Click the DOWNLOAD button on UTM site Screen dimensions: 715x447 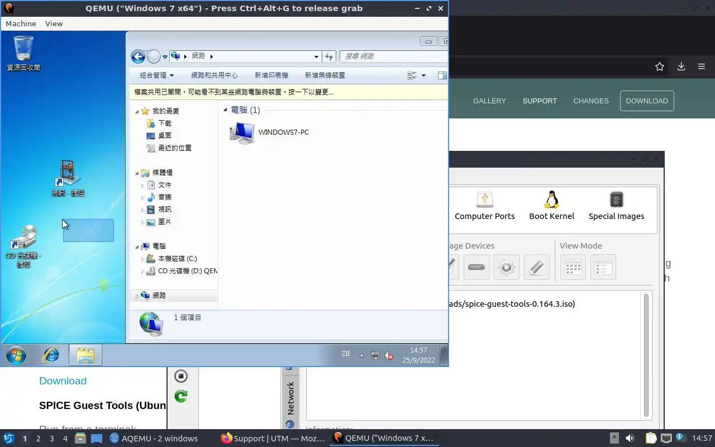point(647,101)
